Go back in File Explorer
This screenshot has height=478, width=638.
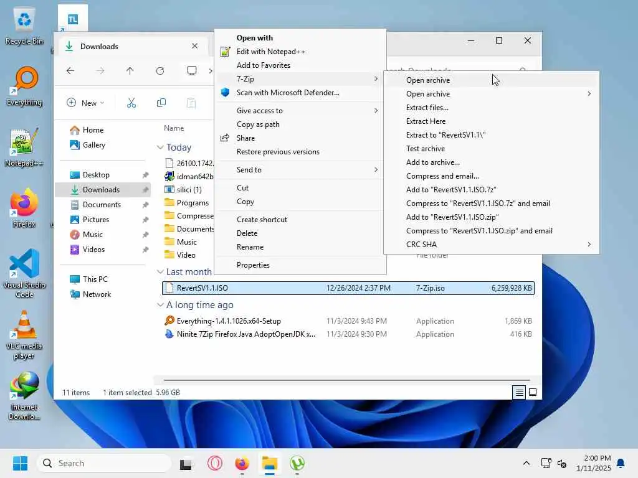coord(70,71)
